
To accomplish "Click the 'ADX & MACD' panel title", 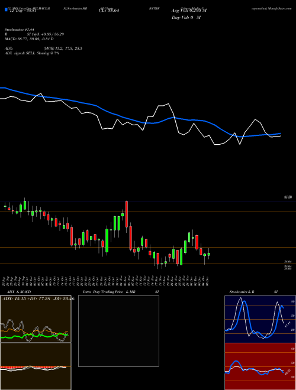I will tap(19, 292).
